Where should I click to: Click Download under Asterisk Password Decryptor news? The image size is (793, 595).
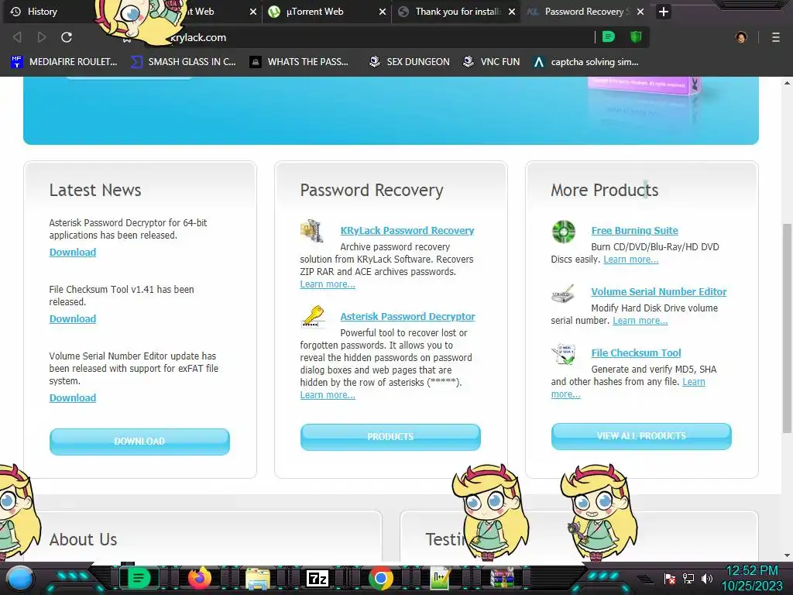(72, 252)
